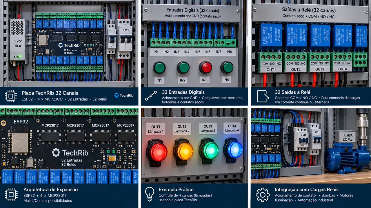
Task: Click the green pushbutton above the IN4 label
Action: (x=227, y=67)
